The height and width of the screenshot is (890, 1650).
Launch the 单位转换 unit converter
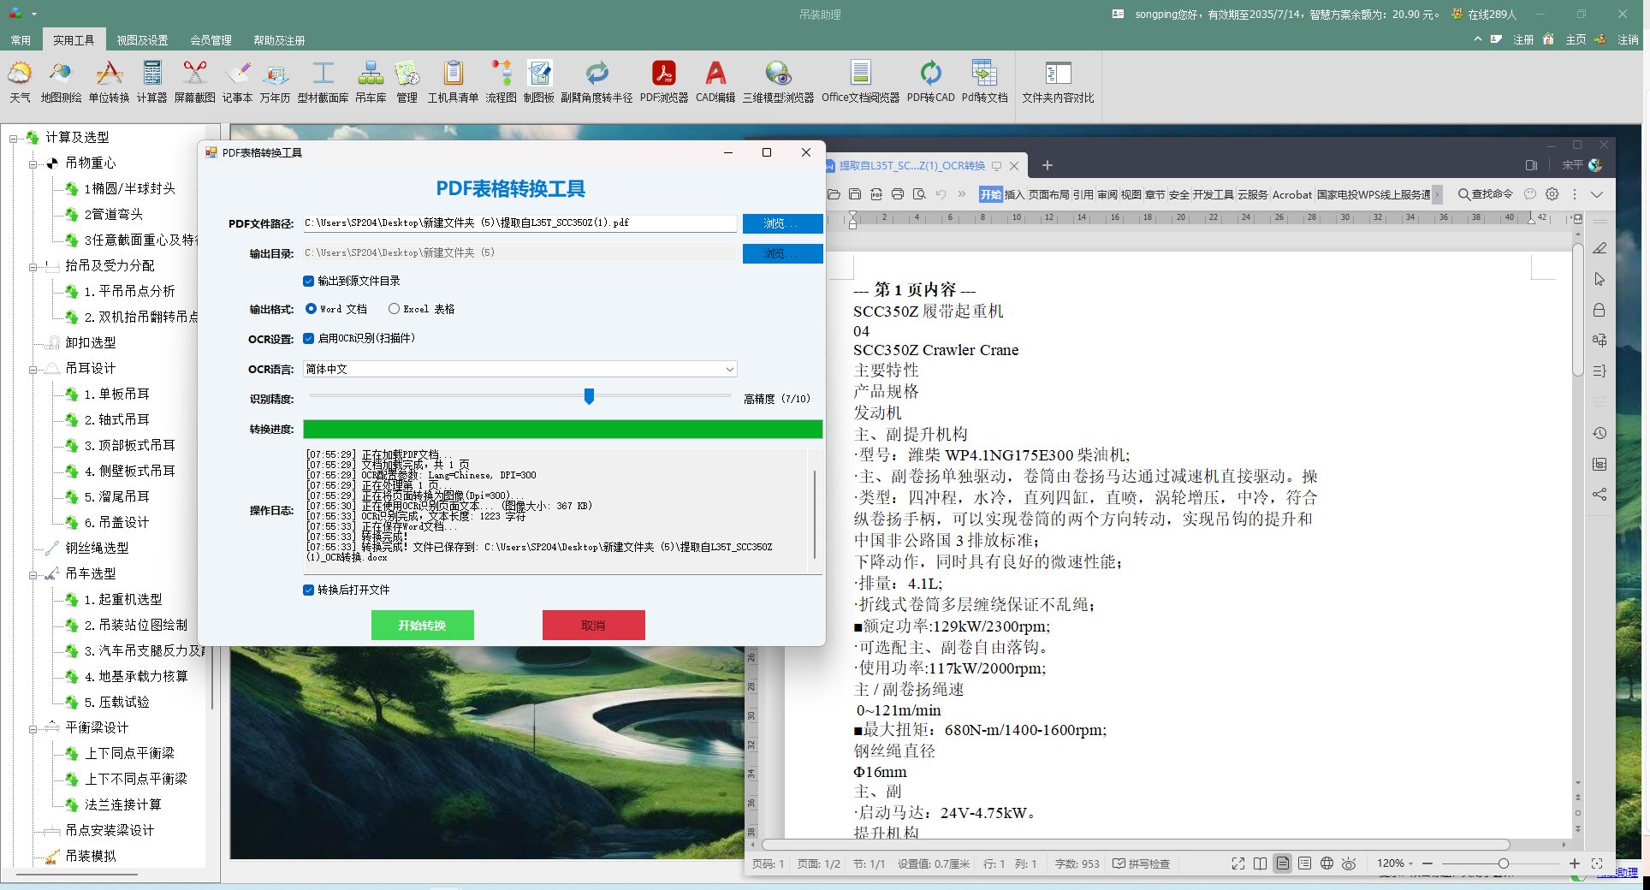[x=109, y=82]
